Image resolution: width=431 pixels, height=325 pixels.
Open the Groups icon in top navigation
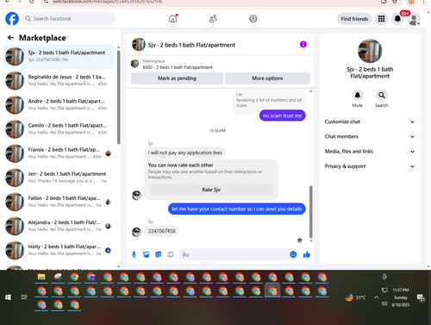(x=253, y=19)
